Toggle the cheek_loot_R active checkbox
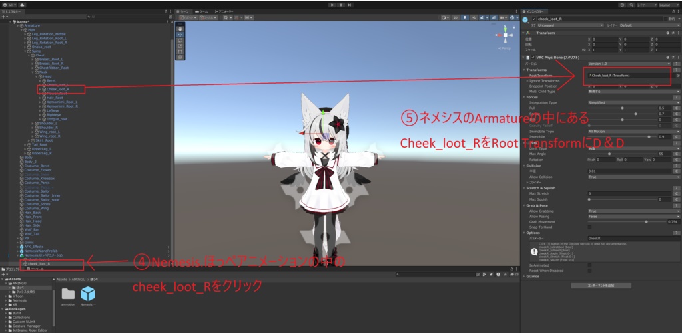682x333 pixels. tap(534, 19)
